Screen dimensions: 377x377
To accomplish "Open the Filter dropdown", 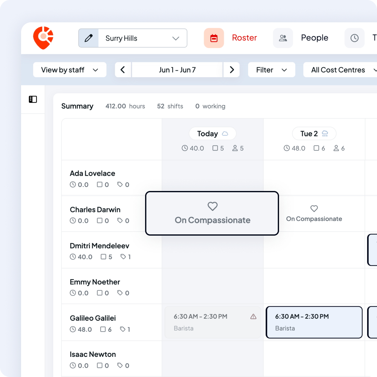I will [272, 70].
